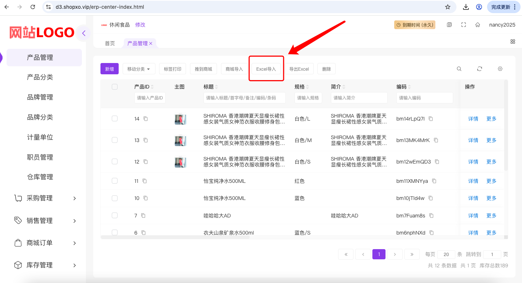Click the language translate icon in header

coord(450,25)
